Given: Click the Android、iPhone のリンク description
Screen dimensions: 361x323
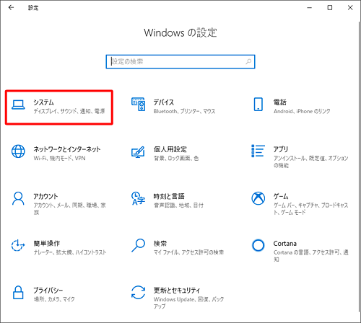Looking at the screenshot, I should click(x=302, y=111).
